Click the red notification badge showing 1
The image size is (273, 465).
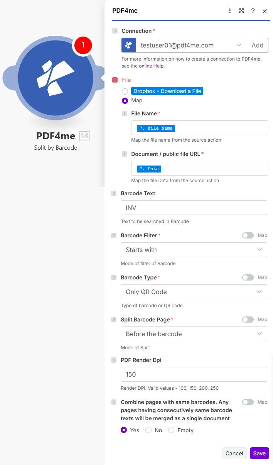[x=83, y=46]
